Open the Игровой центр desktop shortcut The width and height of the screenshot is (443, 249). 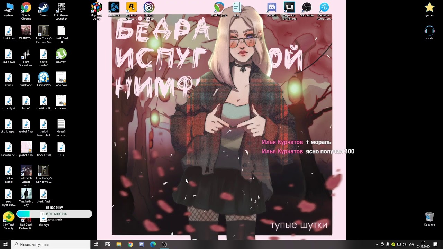[96, 11]
